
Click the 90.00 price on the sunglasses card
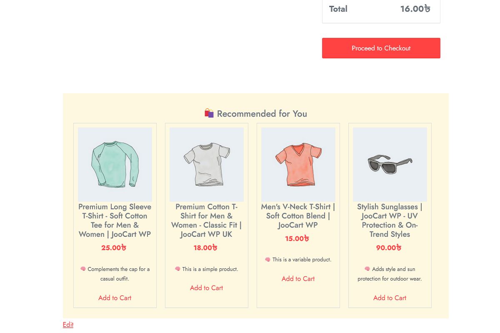point(388,248)
